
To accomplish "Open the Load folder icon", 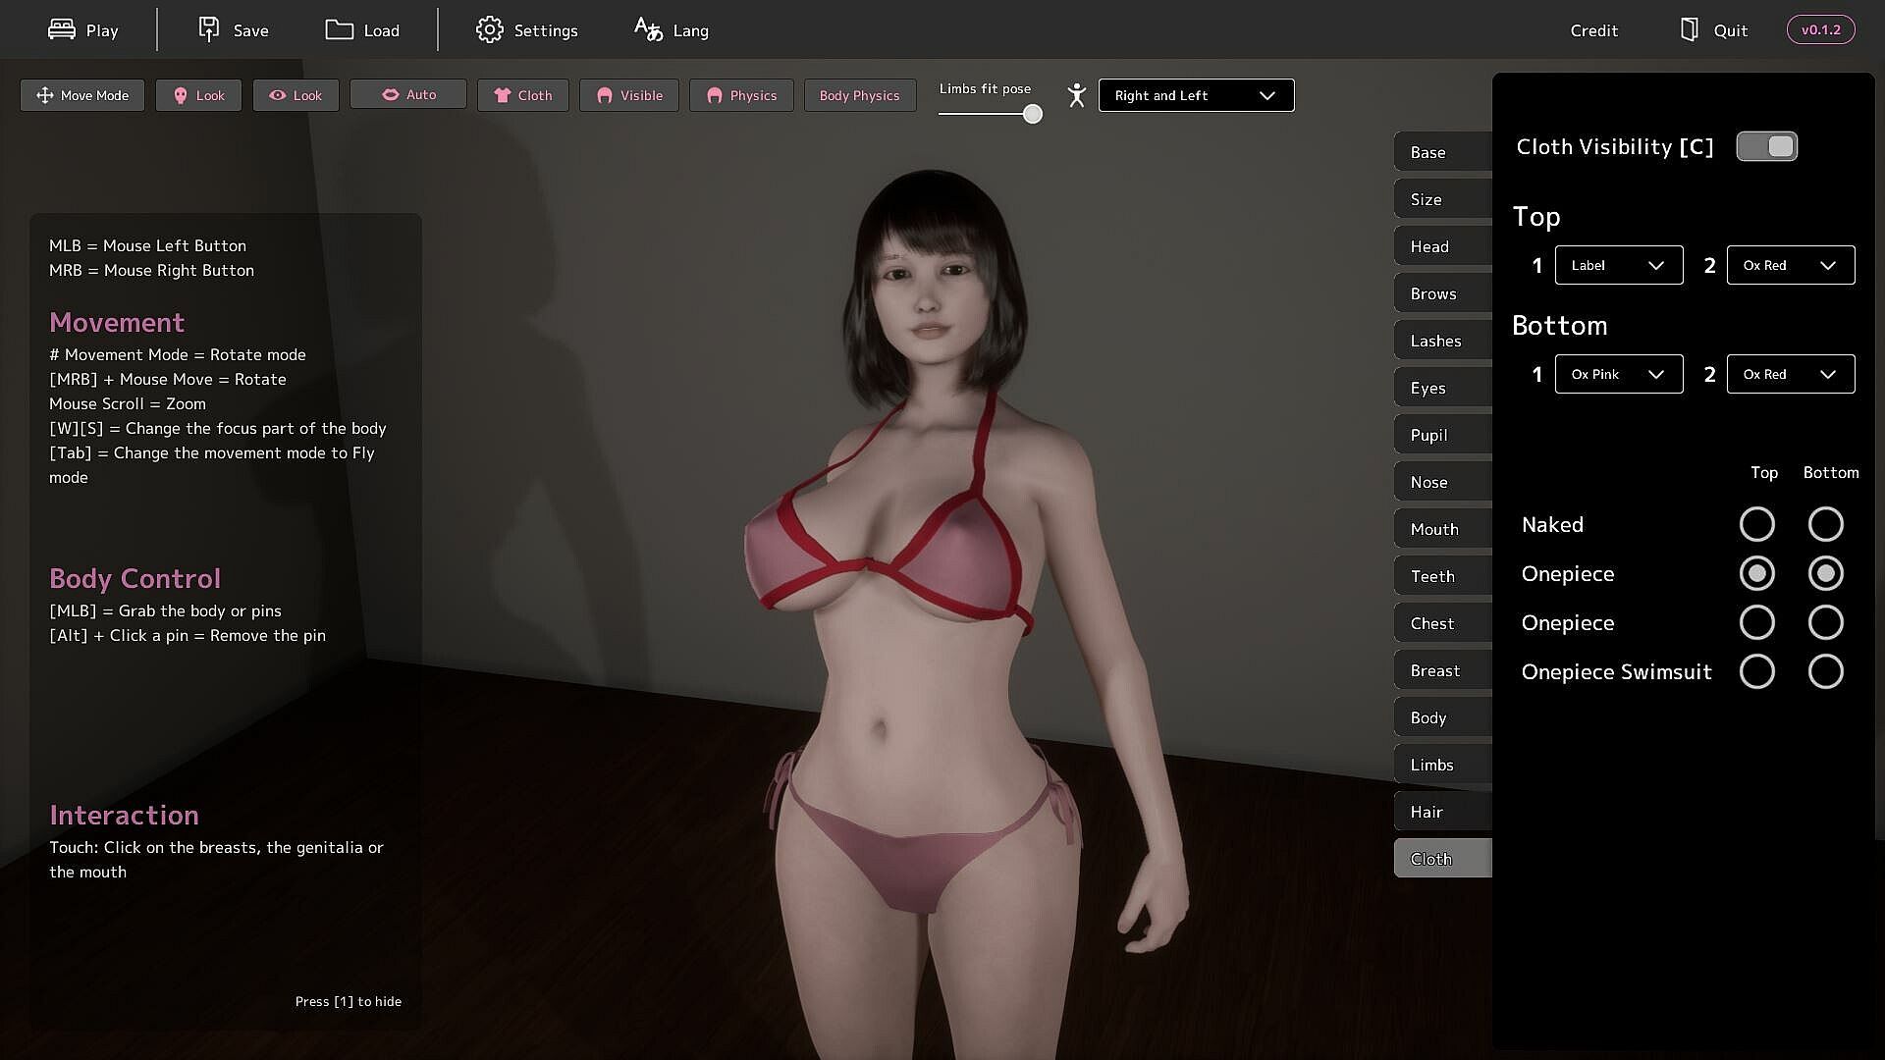I will pos(339,29).
